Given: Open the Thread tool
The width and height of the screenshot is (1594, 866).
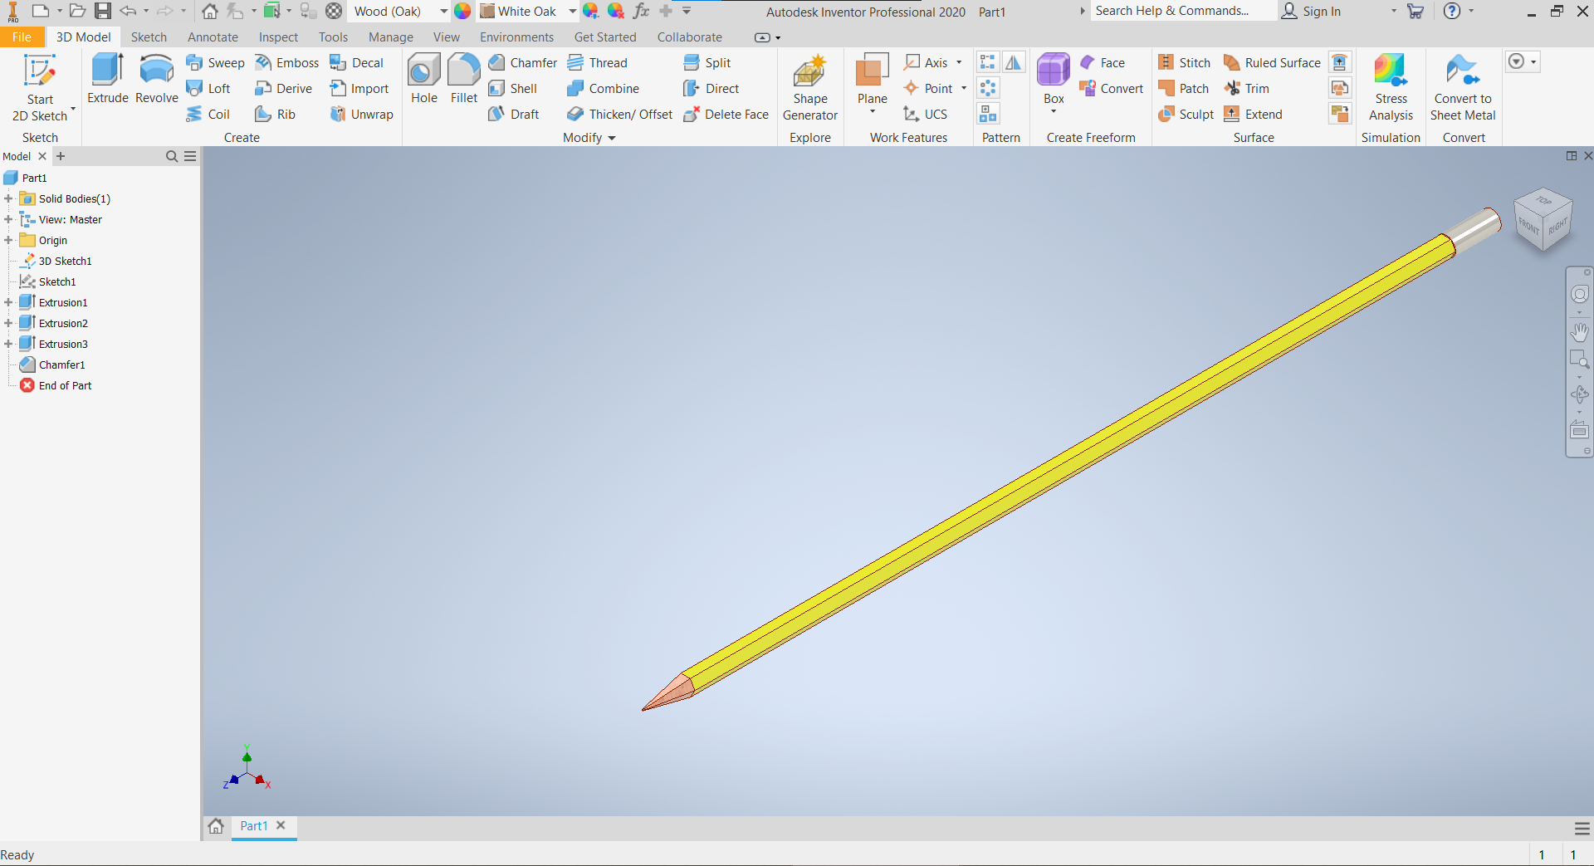Looking at the screenshot, I should click(598, 63).
